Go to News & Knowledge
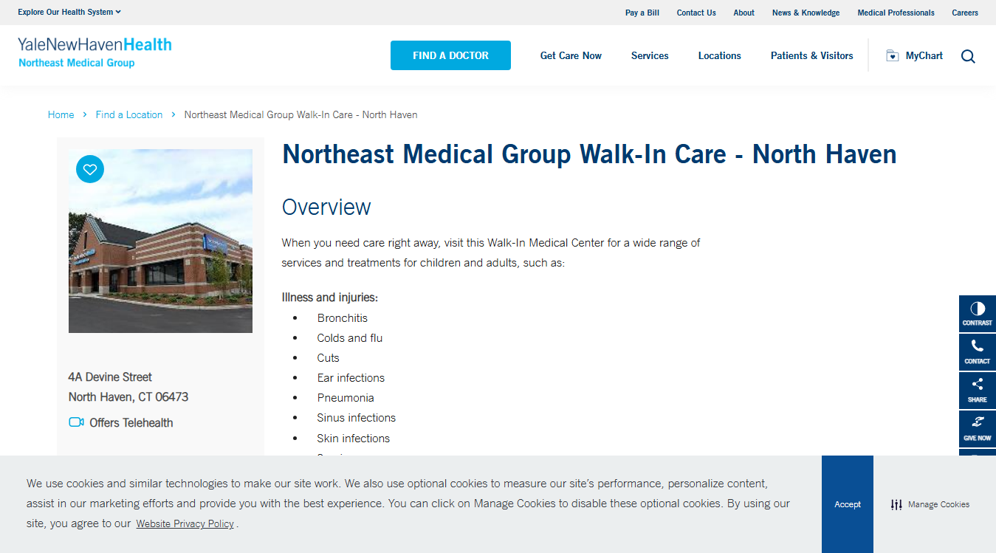Image resolution: width=996 pixels, height=553 pixels. tap(806, 13)
